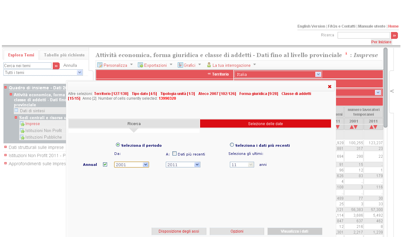Collapse the Attività economica, forma tree node
Screen dimensions: 402x237
[11, 94]
